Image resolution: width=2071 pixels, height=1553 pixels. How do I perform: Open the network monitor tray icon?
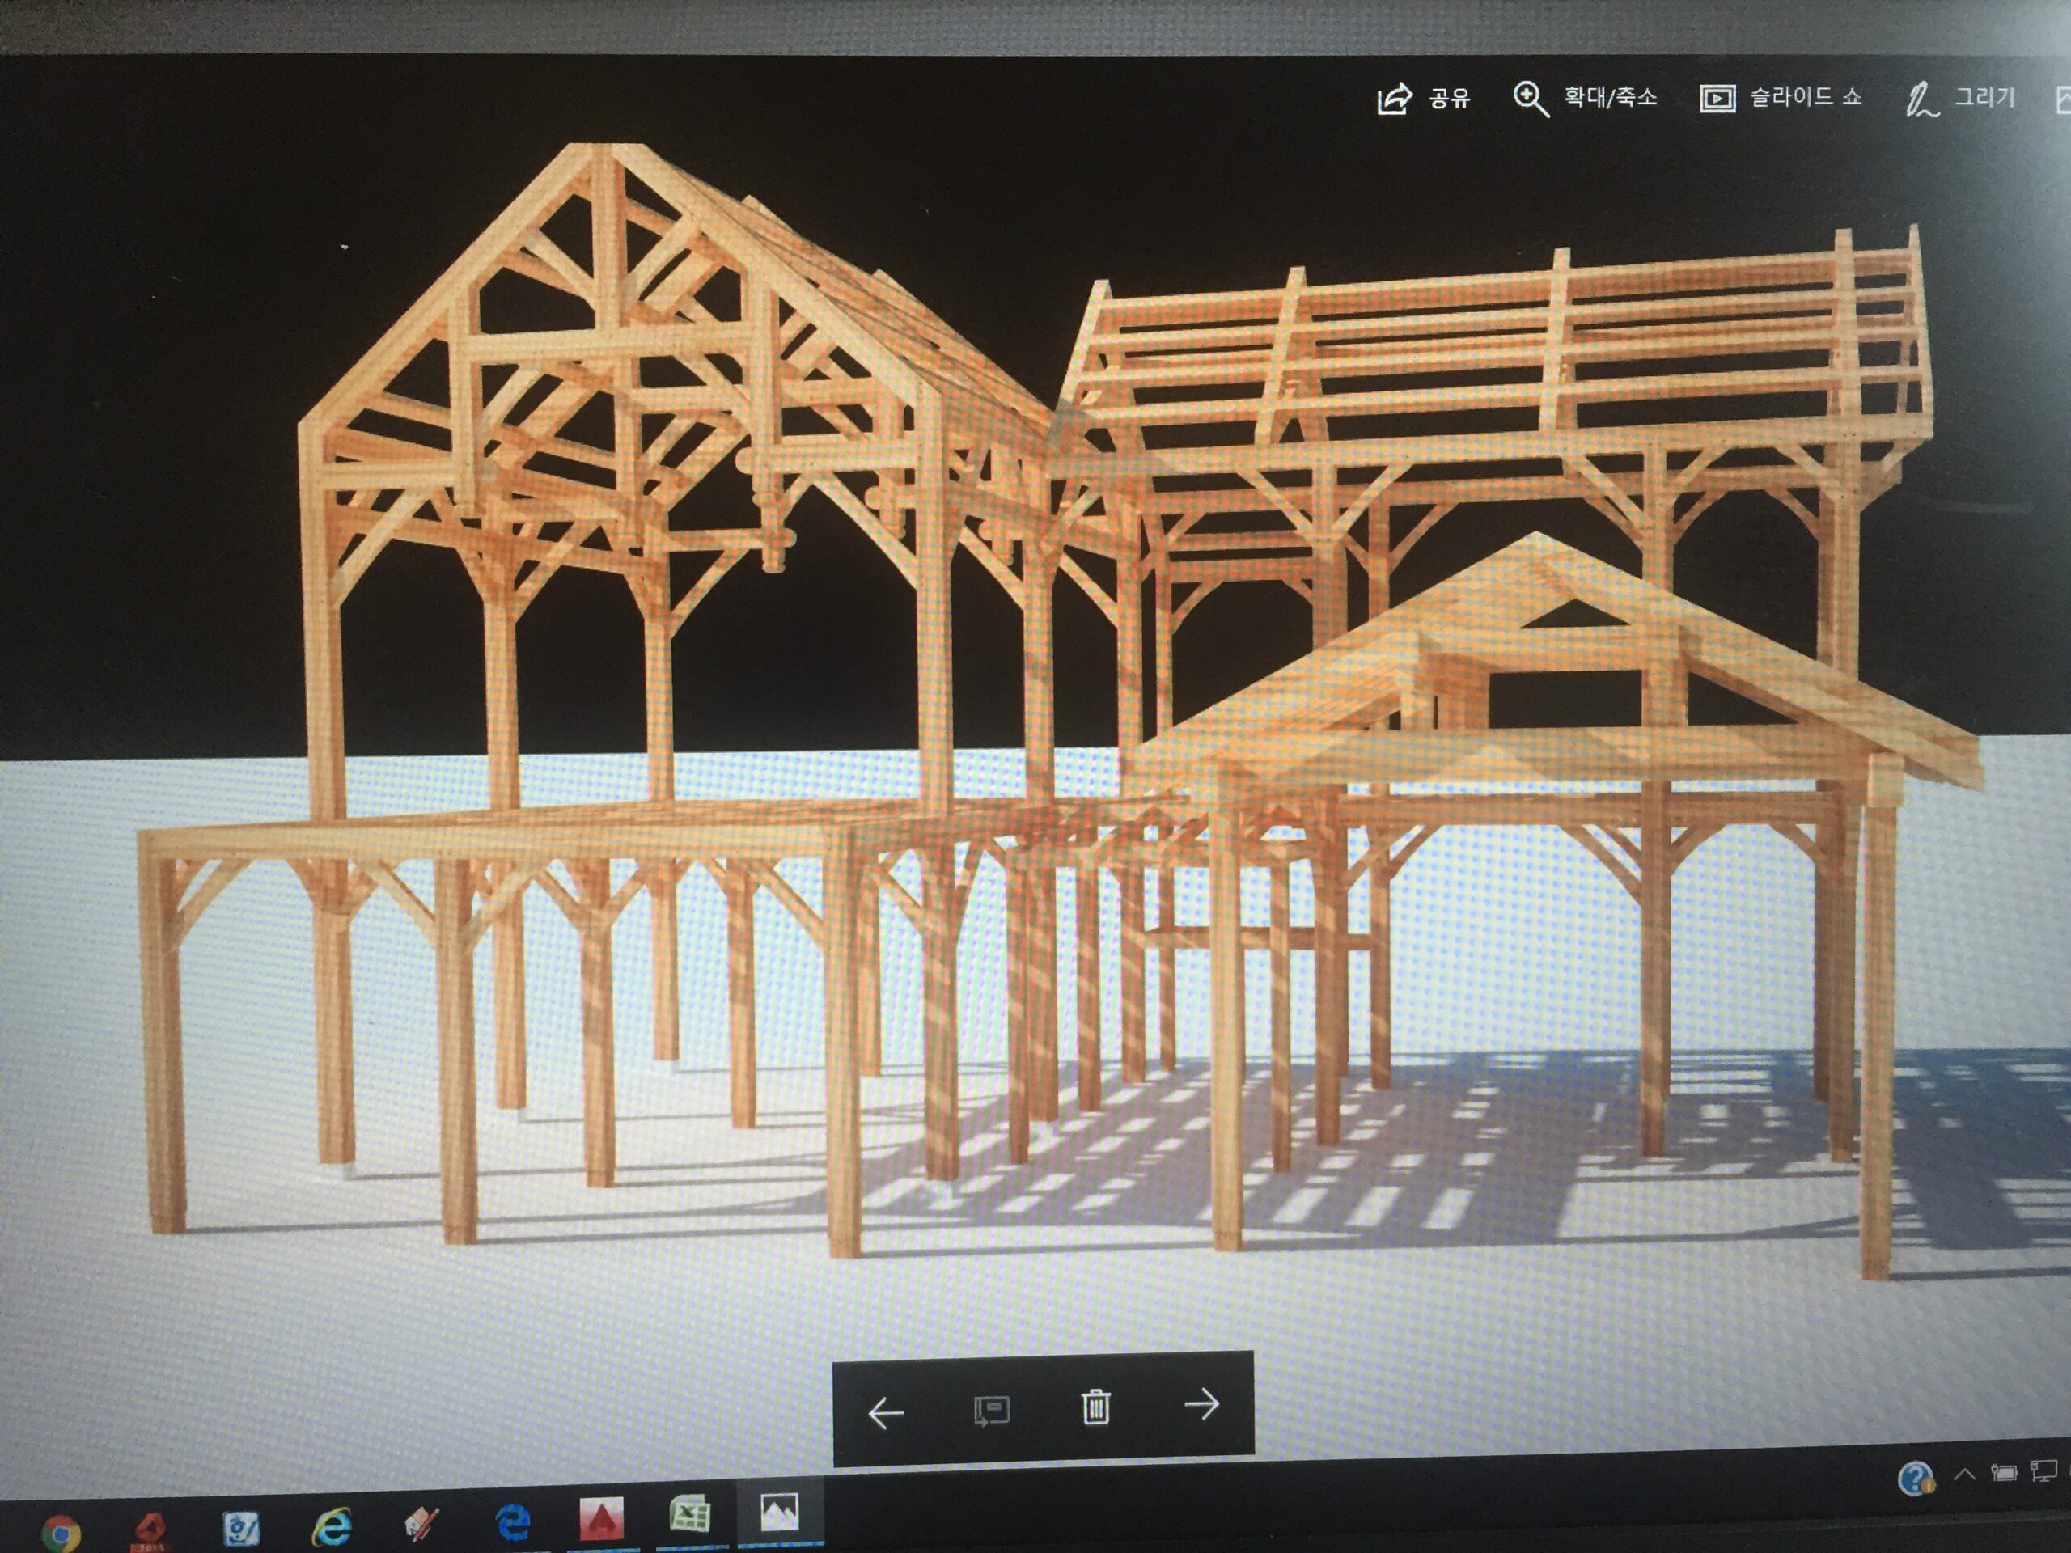(2043, 1470)
